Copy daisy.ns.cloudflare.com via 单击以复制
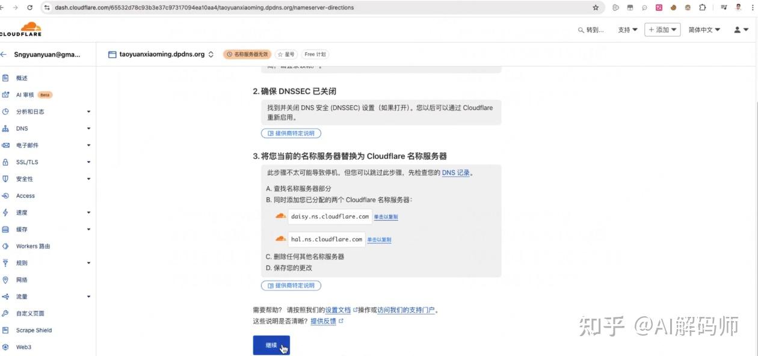 click(x=385, y=216)
